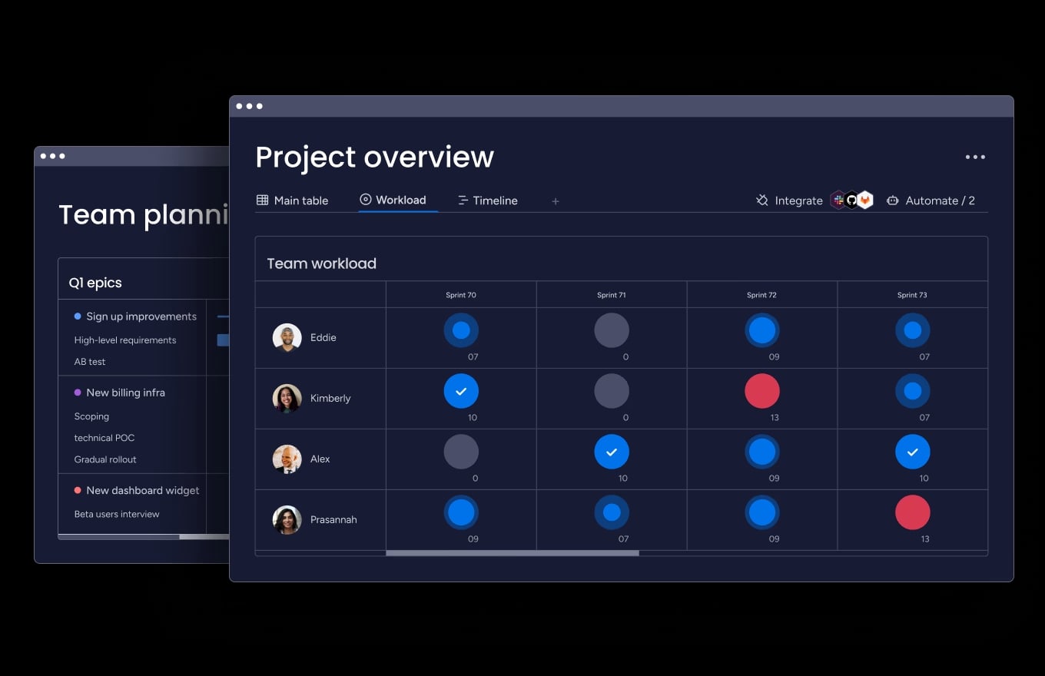Click Alex's Sprint 71 checkmark circle
This screenshot has width=1045, height=676.
click(612, 451)
